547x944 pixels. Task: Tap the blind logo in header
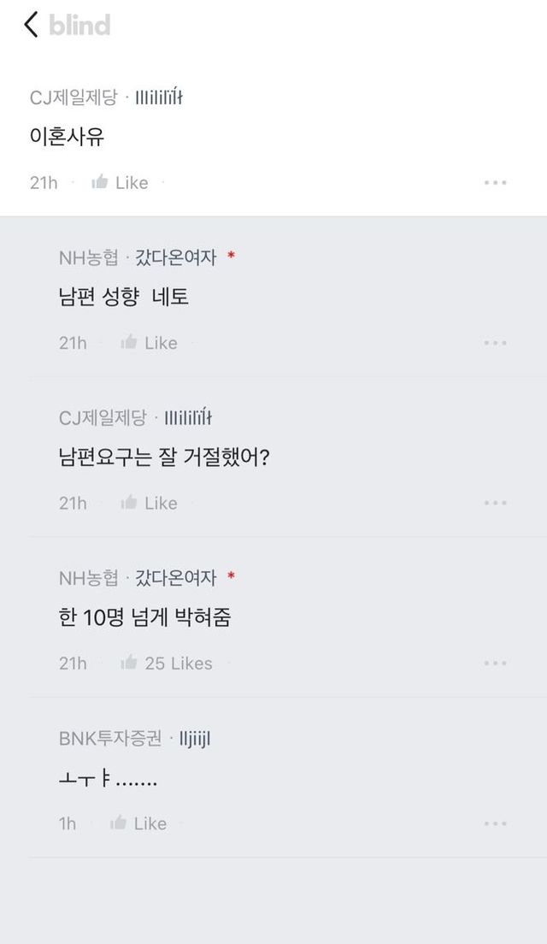79,26
